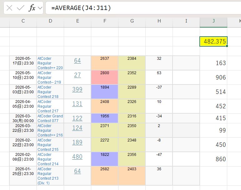Follow rank link 64 in the Contest++ 220 row
241x190 pixels.
pyautogui.click(x=77, y=61)
